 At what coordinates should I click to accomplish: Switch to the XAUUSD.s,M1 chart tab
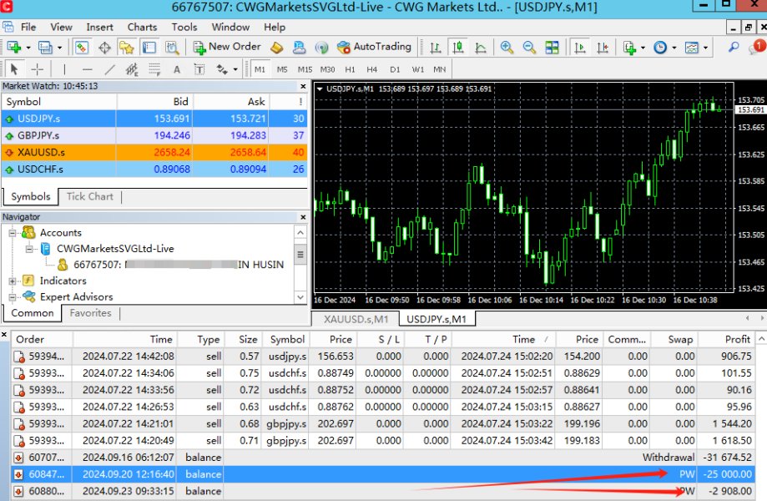(356, 319)
